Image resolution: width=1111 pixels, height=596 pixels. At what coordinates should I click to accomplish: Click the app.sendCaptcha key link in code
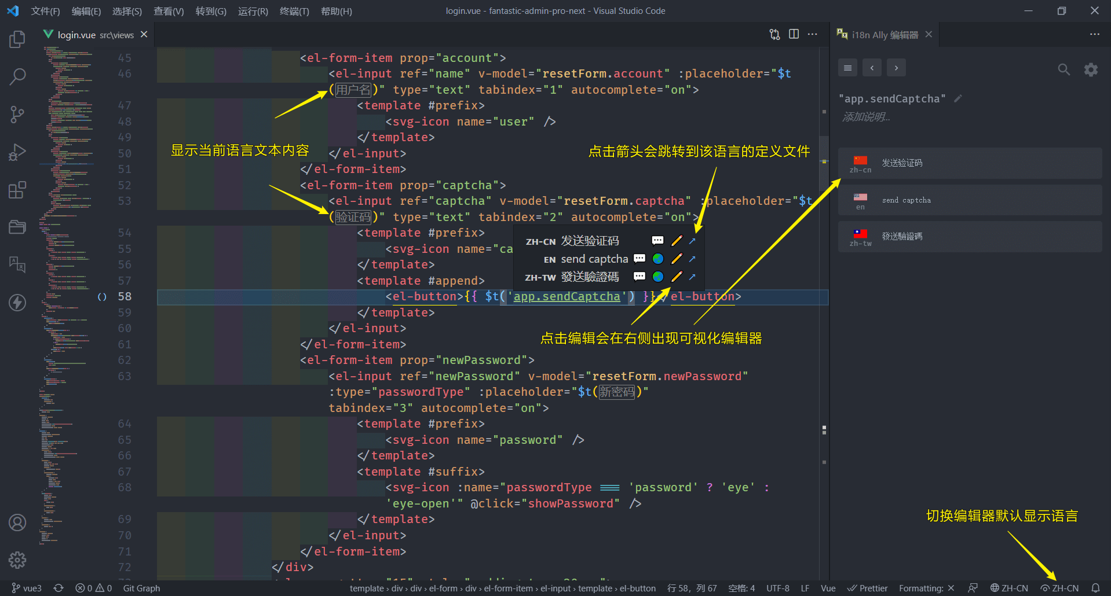[567, 296]
